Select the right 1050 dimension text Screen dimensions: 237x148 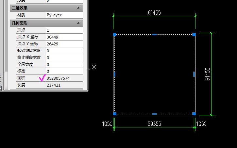(x=201, y=124)
